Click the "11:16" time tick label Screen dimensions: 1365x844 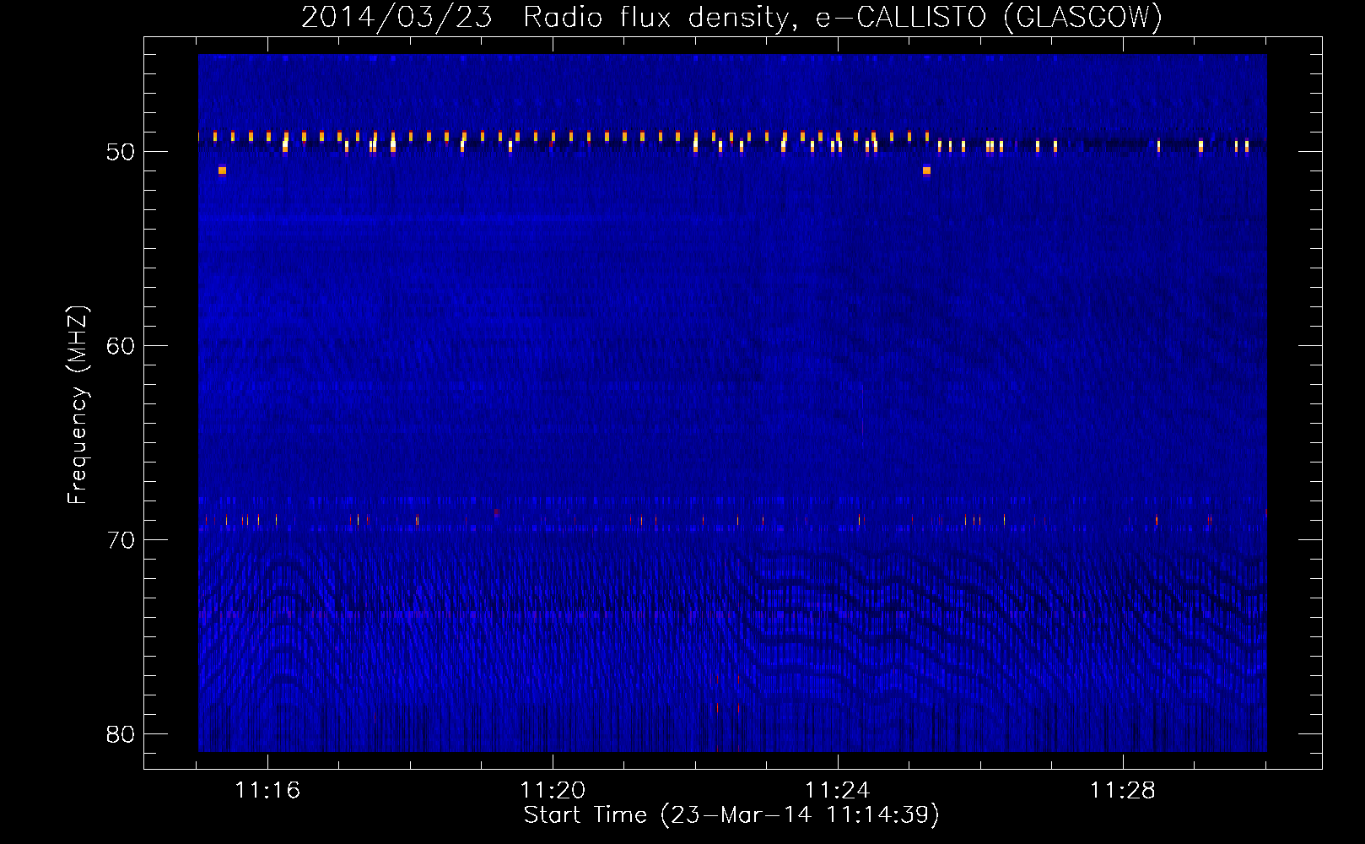click(267, 790)
